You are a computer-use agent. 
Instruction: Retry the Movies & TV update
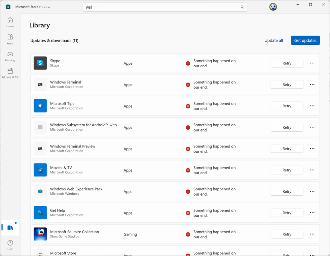coord(287,170)
